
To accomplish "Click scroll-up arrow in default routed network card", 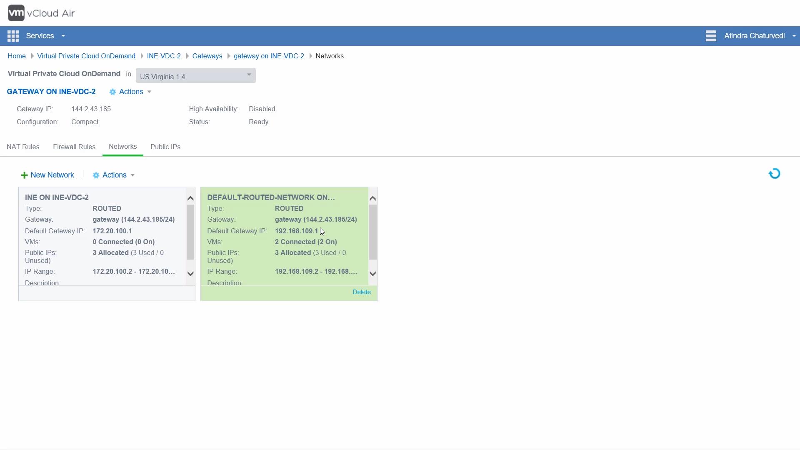I will click(x=373, y=198).
